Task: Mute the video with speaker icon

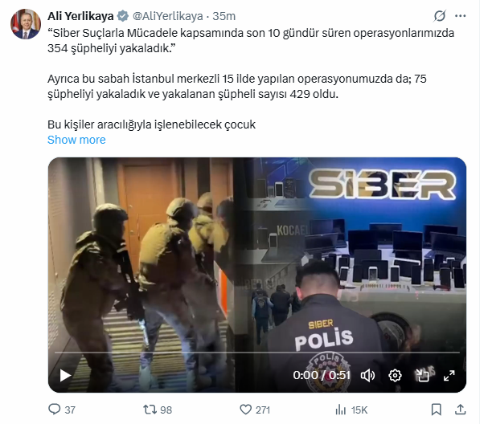Action: [x=367, y=376]
